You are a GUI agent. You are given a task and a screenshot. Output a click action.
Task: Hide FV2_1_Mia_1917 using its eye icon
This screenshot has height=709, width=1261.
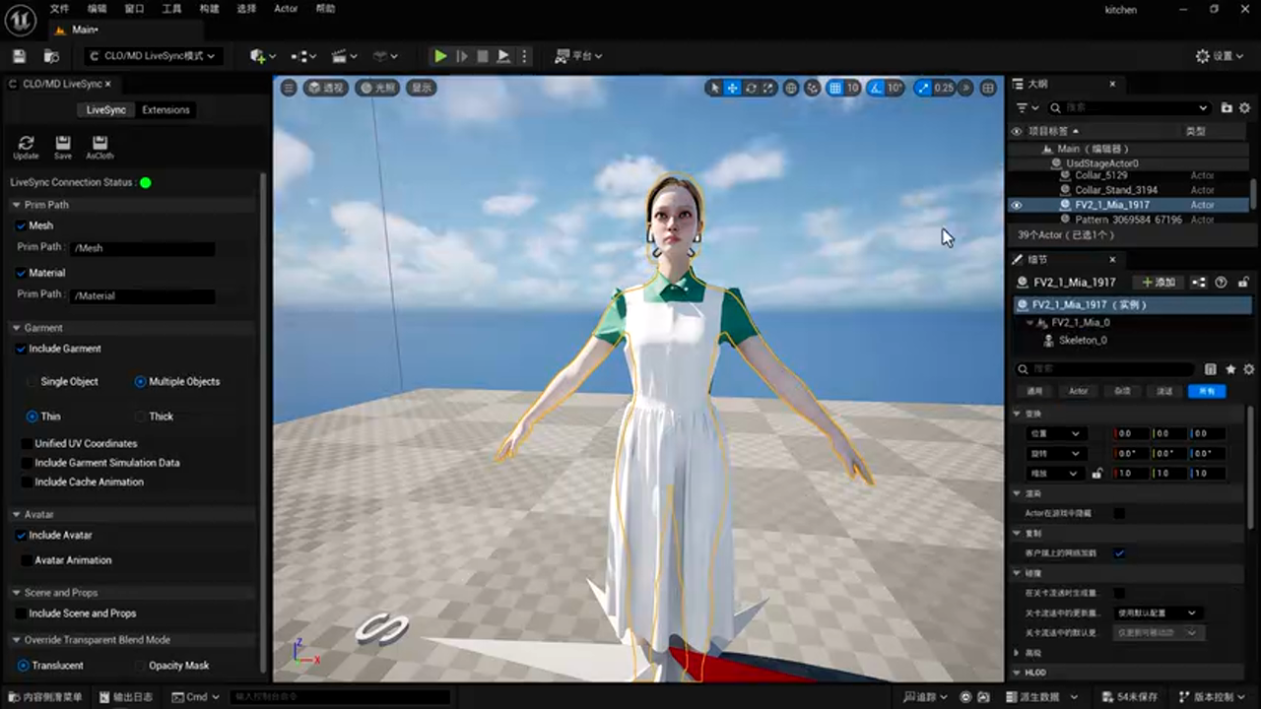click(1017, 205)
